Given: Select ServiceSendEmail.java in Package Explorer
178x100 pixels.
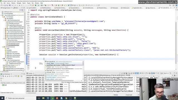Looking at the screenshot, I should click(x=13, y=45).
